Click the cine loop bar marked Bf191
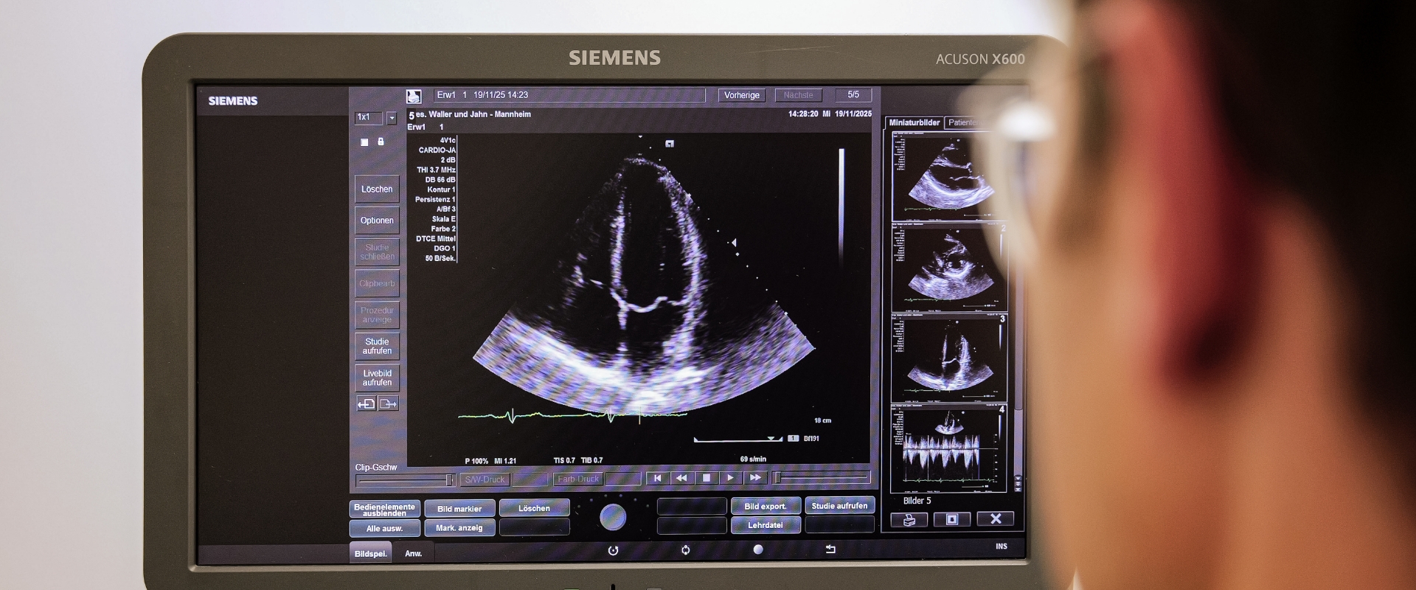The image size is (1416, 590). (738, 440)
